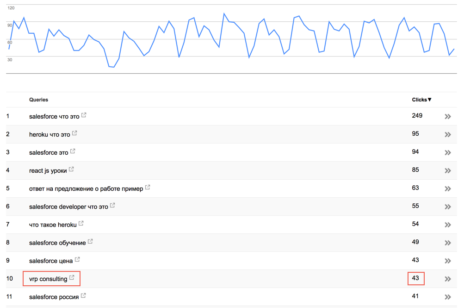The width and height of the screenshot is (464, 308).
Task: Click the 43 clicks value for vrp consulting
Action: 415,278
